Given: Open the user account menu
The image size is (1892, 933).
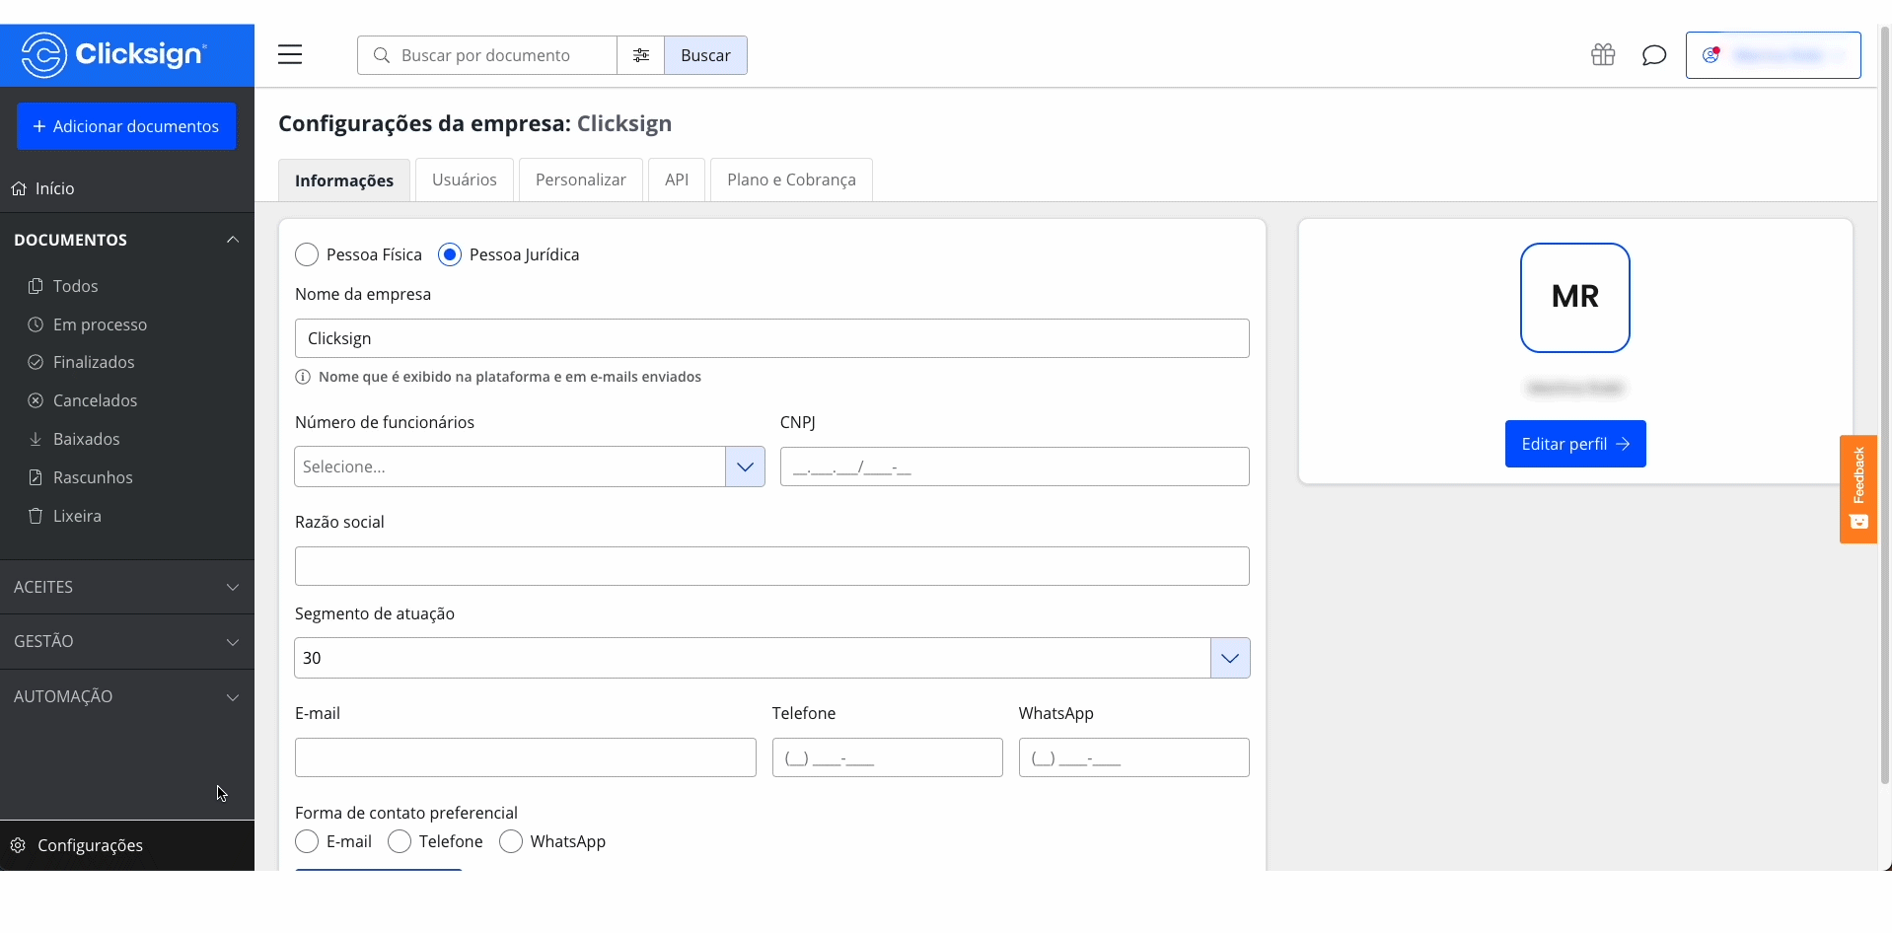Looking at the screenshot, I should 1774,55.
